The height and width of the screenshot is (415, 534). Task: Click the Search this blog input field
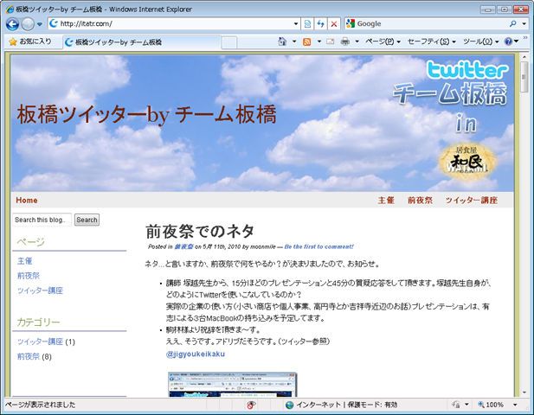(x=42, y=220)
